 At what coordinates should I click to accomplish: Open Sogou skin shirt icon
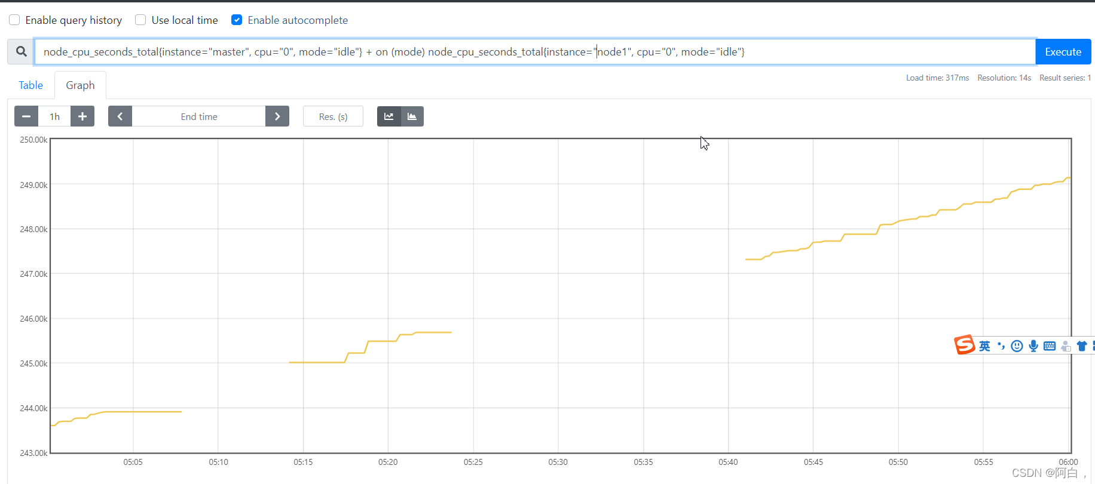pyautogui.click(x=1082, y=346)
